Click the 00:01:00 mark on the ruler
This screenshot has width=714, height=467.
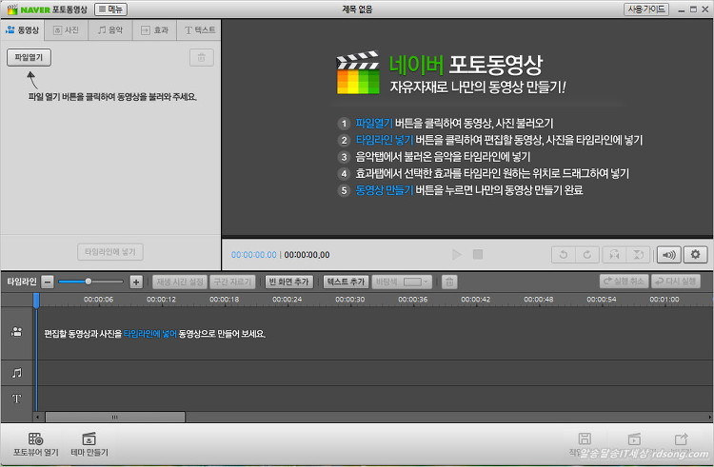(x=664, y=300)
